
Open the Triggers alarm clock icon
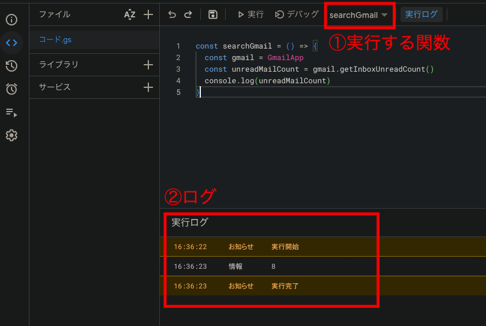coord(12,89)
